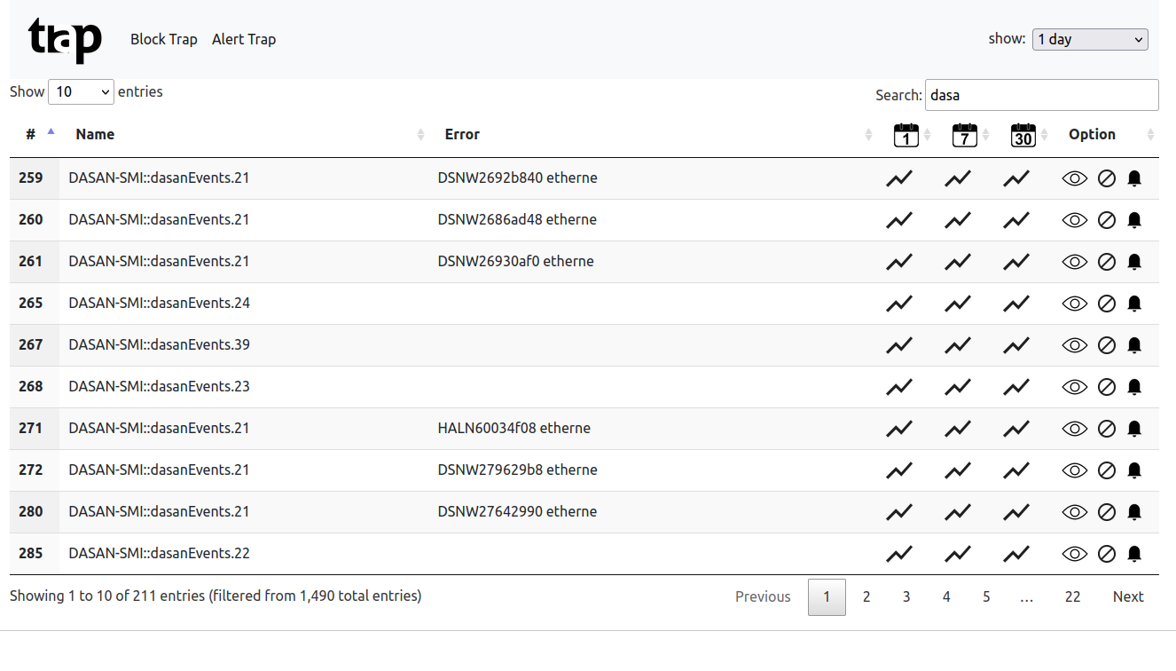Go to page 4
The height and width of the screenshot is (671, 1176).
point(946,596)
